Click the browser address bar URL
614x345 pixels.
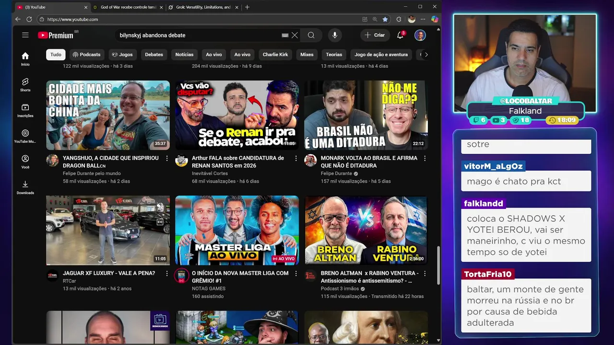pyautogui.click(x=72, y=19)
